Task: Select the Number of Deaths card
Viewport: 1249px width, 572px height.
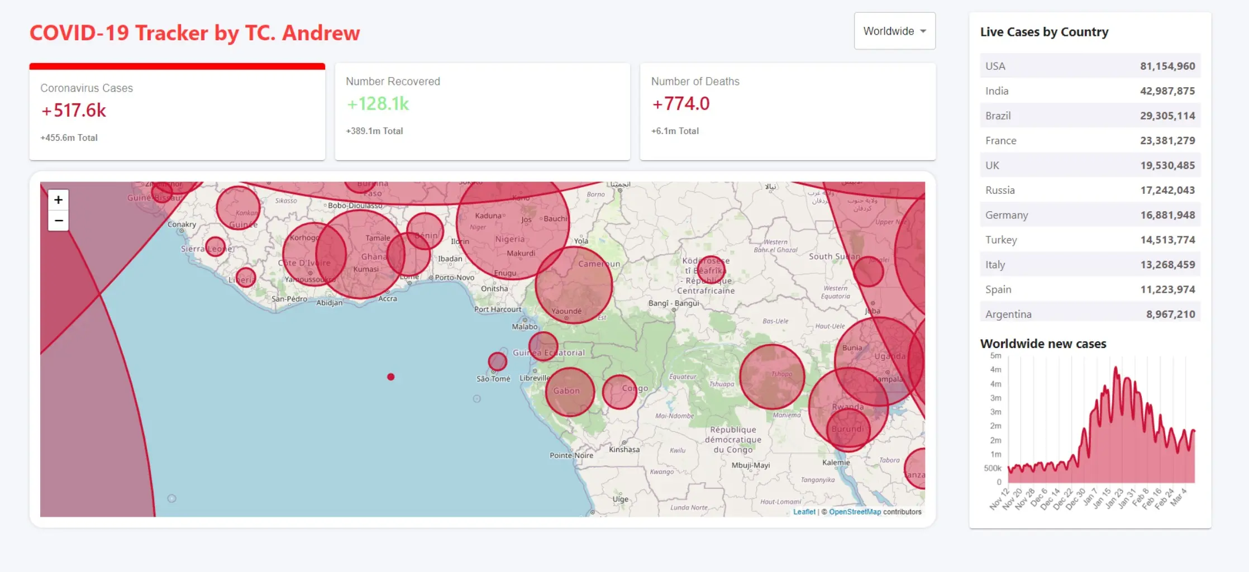Action: [788, 112]
